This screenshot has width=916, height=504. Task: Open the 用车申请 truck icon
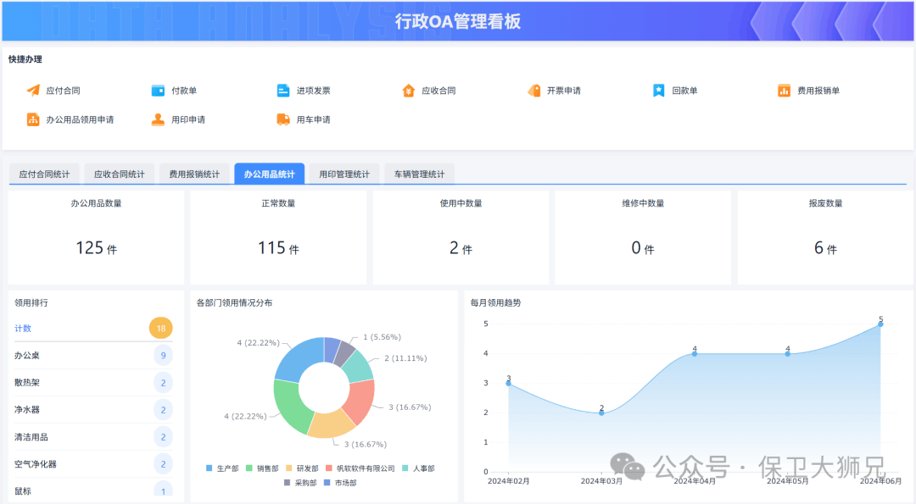click(x=283, y=119)
